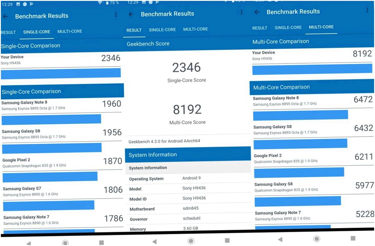Screen dimensions: 375x246
Task: Click the large 2346 Single-Core Score
Action: (187, 68)
